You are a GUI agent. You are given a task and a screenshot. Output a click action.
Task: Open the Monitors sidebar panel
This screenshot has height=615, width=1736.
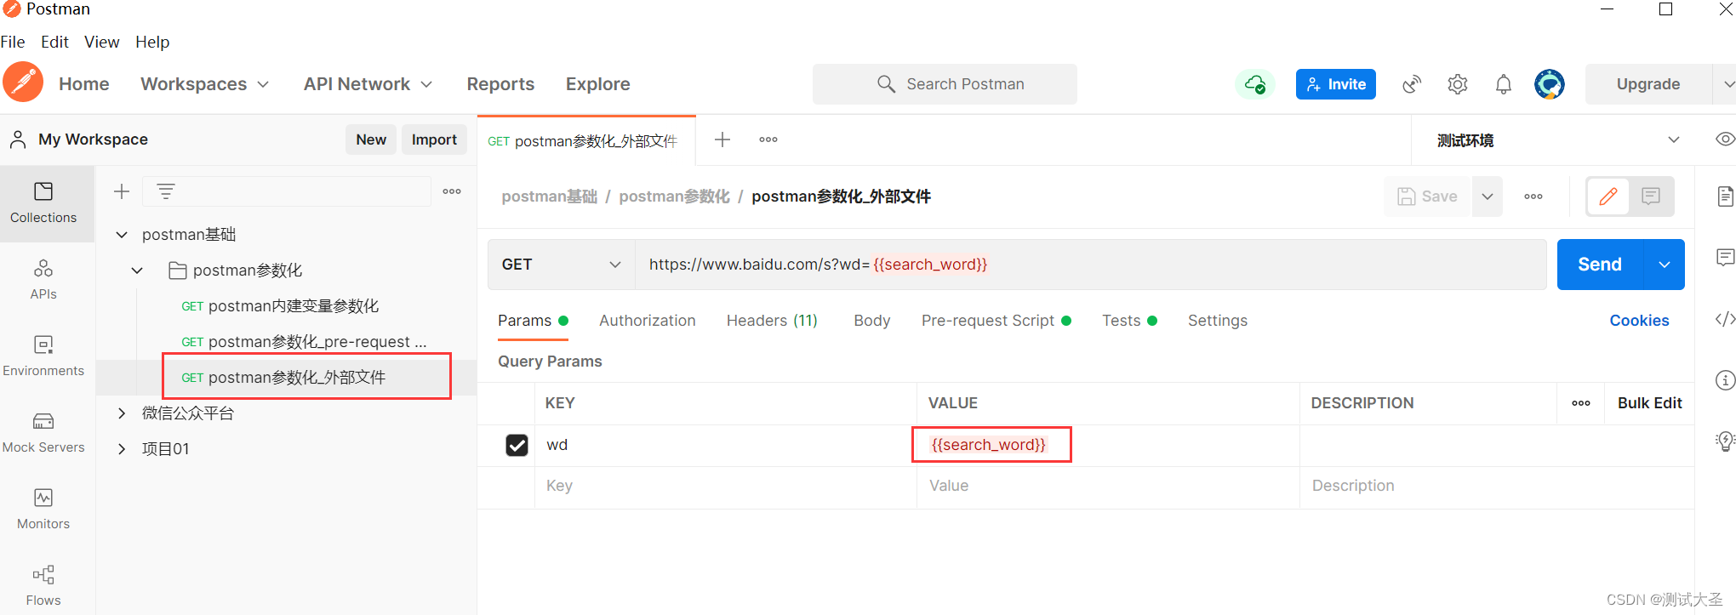(x=43, y=510)
